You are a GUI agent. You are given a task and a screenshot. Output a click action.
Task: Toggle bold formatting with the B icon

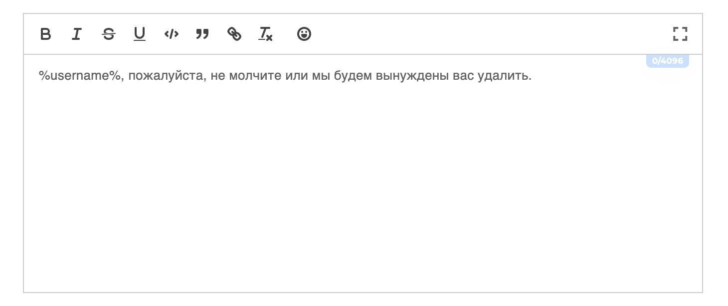click(45, 34)
